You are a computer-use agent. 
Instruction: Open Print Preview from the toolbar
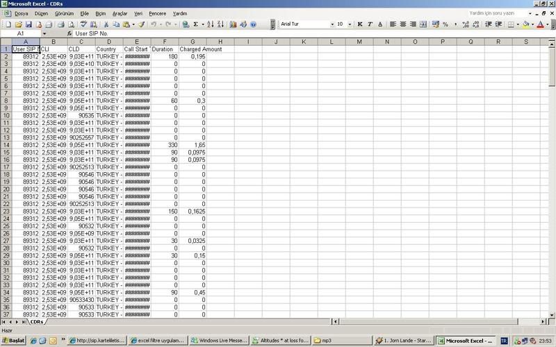point(72,24)
